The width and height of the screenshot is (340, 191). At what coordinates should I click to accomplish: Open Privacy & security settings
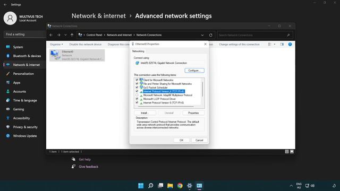[x=25, y=127]
